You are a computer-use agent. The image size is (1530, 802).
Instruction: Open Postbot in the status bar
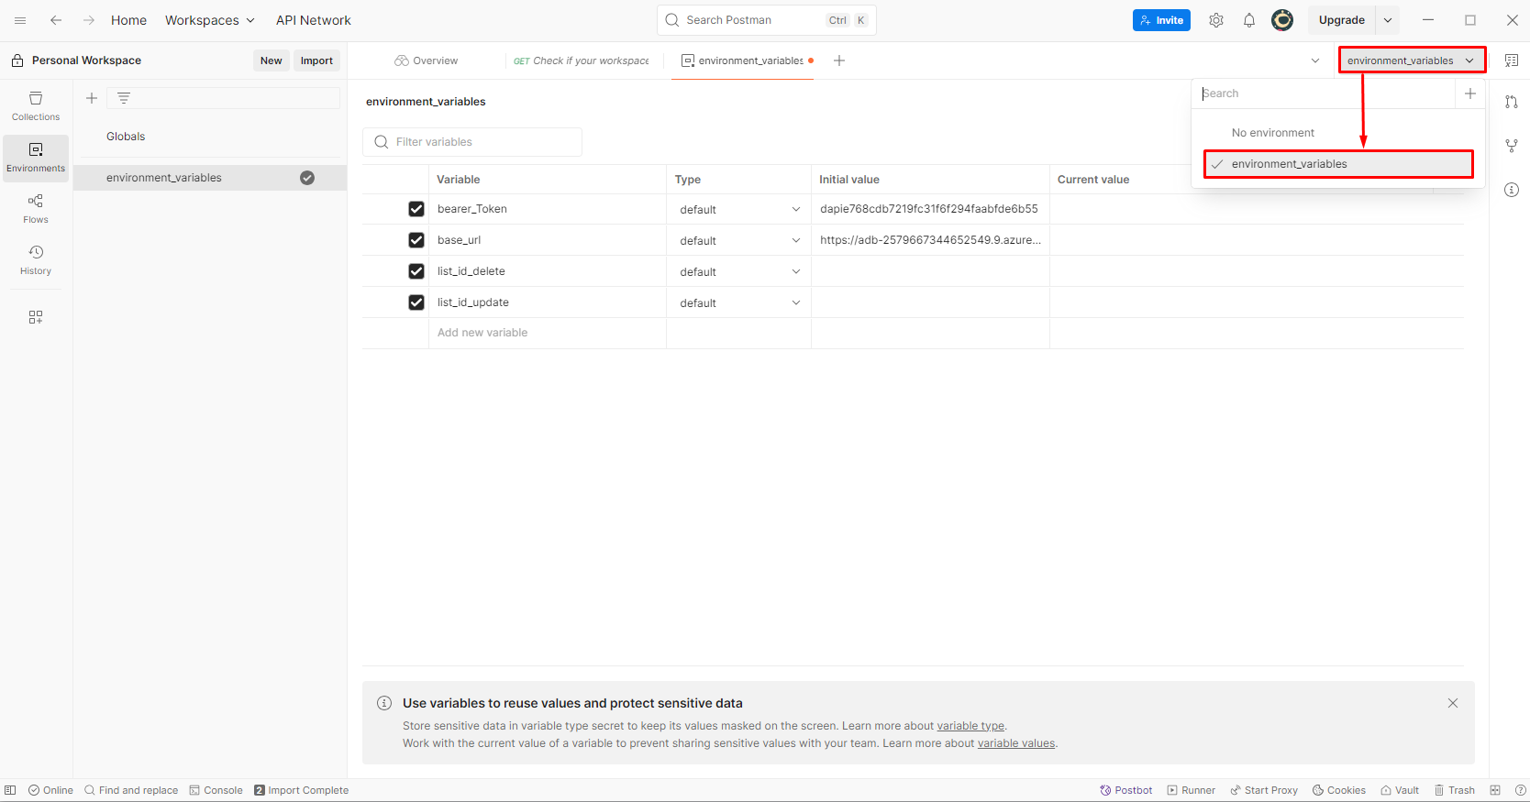tap(1126, 790)
